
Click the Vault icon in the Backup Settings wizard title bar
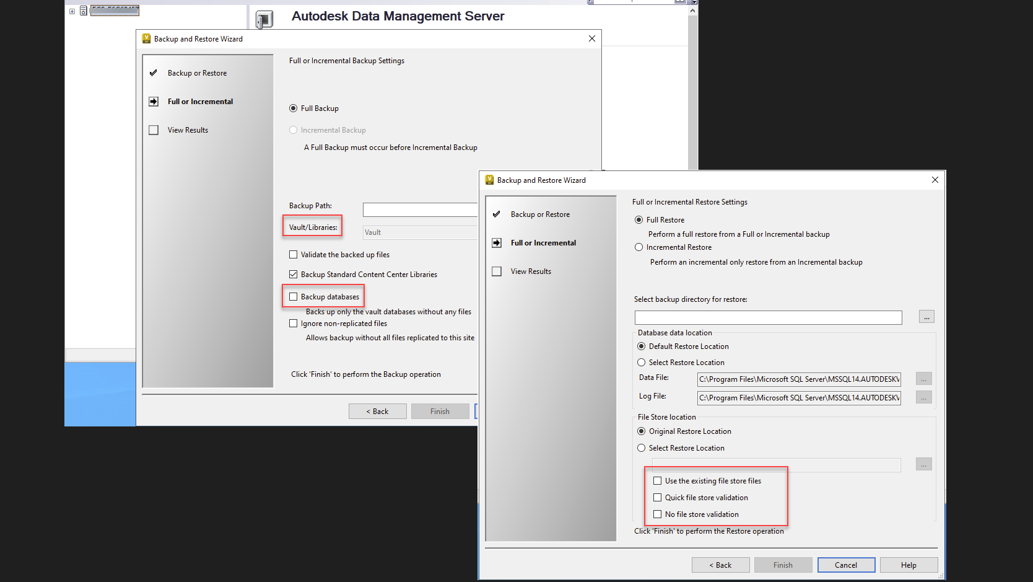[146, 38]
